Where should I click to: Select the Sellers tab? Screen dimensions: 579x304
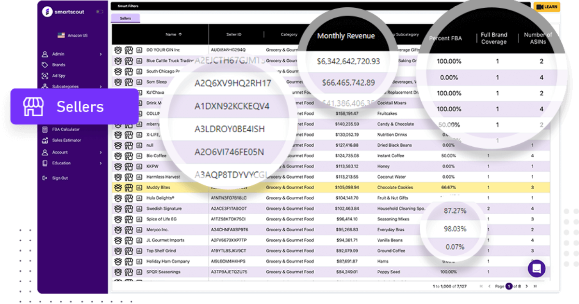[125, 18]
